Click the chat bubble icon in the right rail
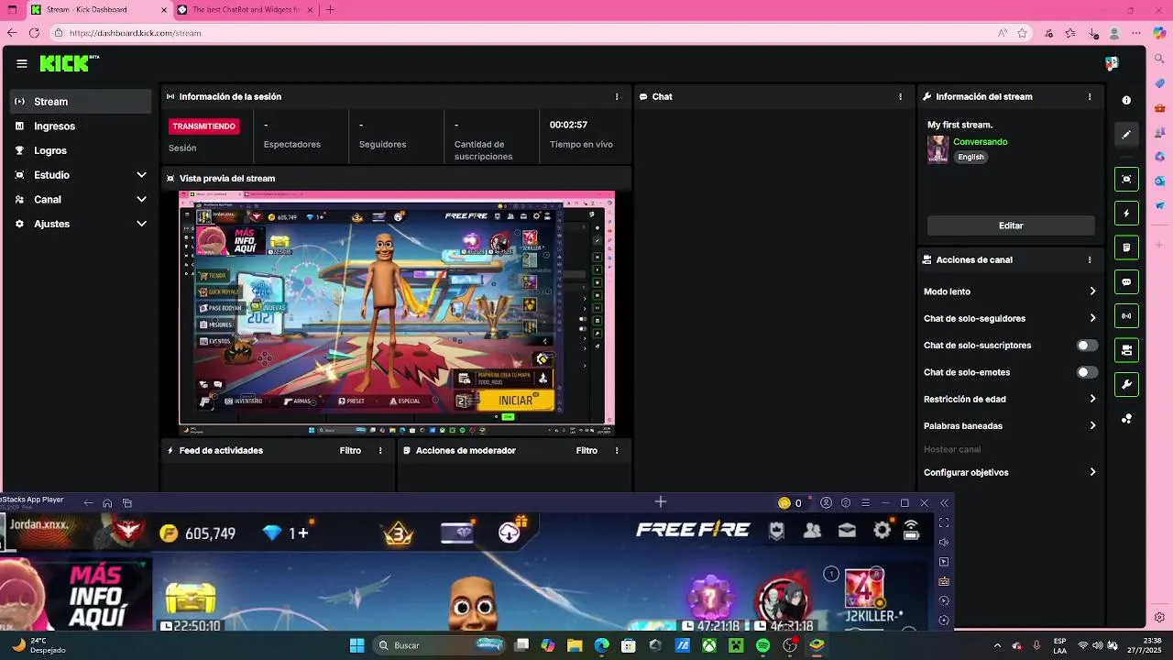 coord(1126,281)
